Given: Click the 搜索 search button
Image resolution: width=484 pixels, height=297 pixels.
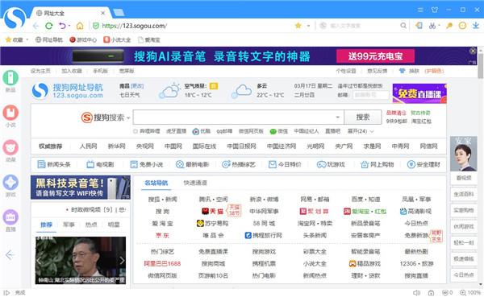Looking at the screenshot, I should 363,117.
